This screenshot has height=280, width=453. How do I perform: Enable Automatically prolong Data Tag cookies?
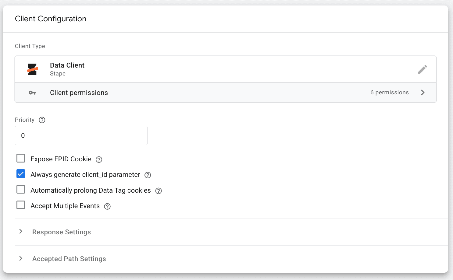pyautogui.click(x=20, y=189)
